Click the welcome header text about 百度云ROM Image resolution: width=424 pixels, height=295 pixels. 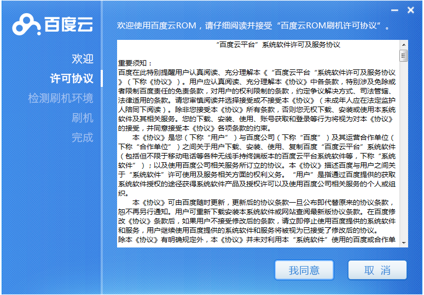[x=253, y=26]
